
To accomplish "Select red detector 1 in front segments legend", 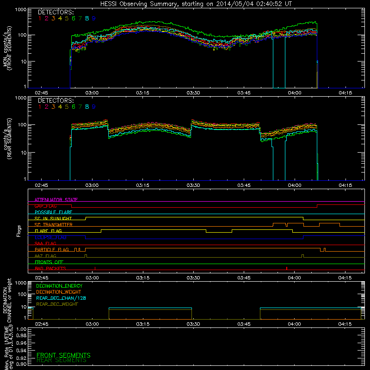I will pyautogui.click(x=40, y=18).
